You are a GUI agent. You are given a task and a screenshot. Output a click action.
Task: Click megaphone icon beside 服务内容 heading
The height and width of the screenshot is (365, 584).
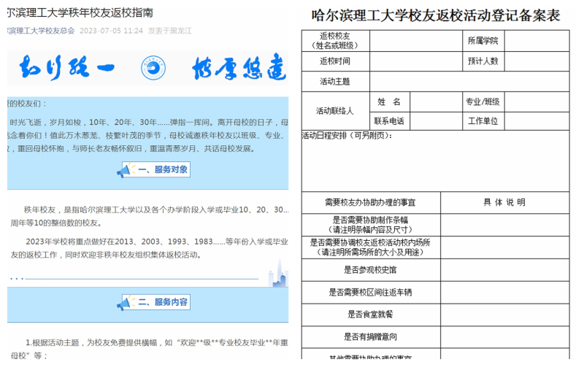click(x=128, y=302)
